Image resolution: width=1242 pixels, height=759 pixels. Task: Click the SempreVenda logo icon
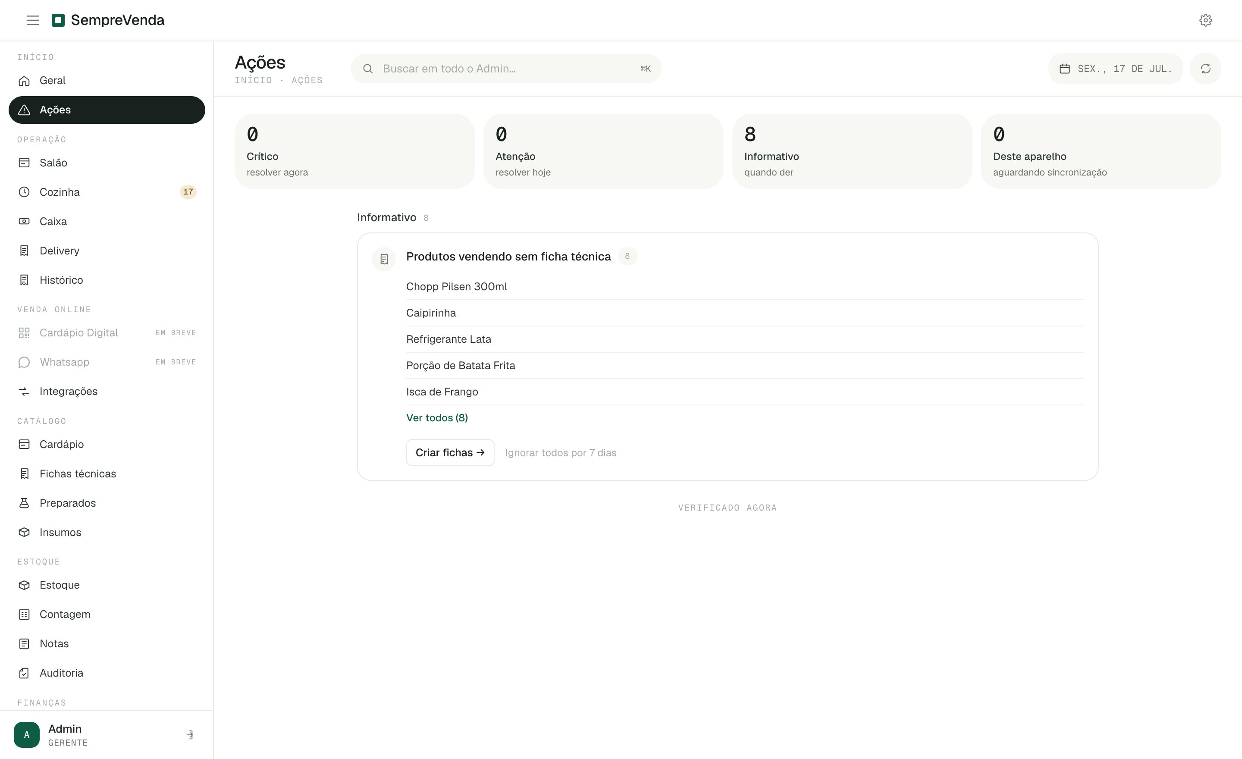[59, 20]
